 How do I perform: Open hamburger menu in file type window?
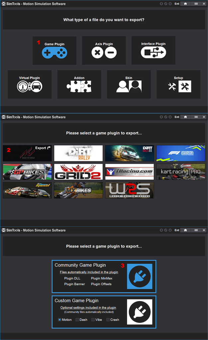pyautogui.click(x=196, y=4)
